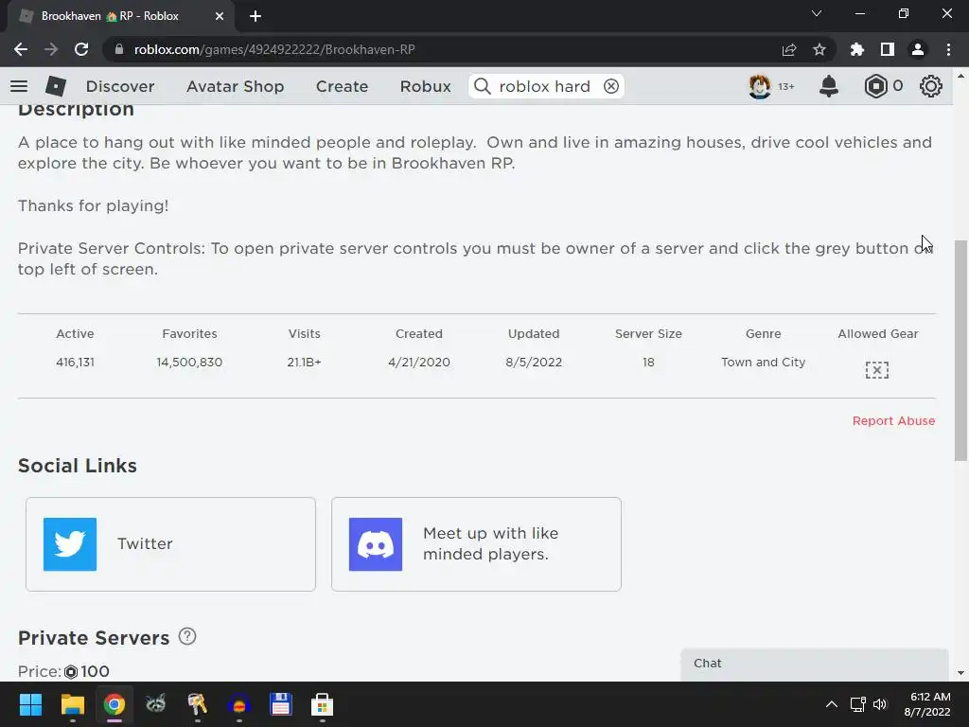Open network icon in system tray
Image resolution: width=969 pixels, height=727 pixels.
(x=857, y=704)
